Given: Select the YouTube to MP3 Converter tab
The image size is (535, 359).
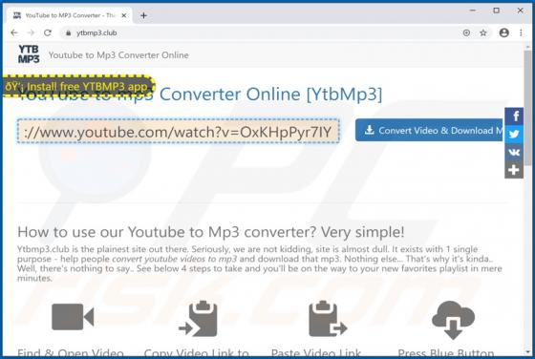Looking at the screenshot, I should 69,15.
